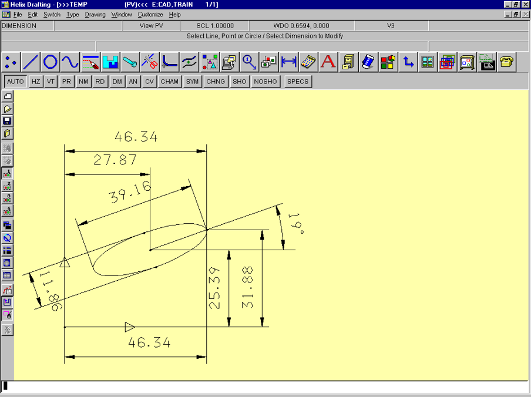The height and width of the screenshot is (397, 531).
Task: Toggle AUTO dimension mode
Action: (15, 82)
